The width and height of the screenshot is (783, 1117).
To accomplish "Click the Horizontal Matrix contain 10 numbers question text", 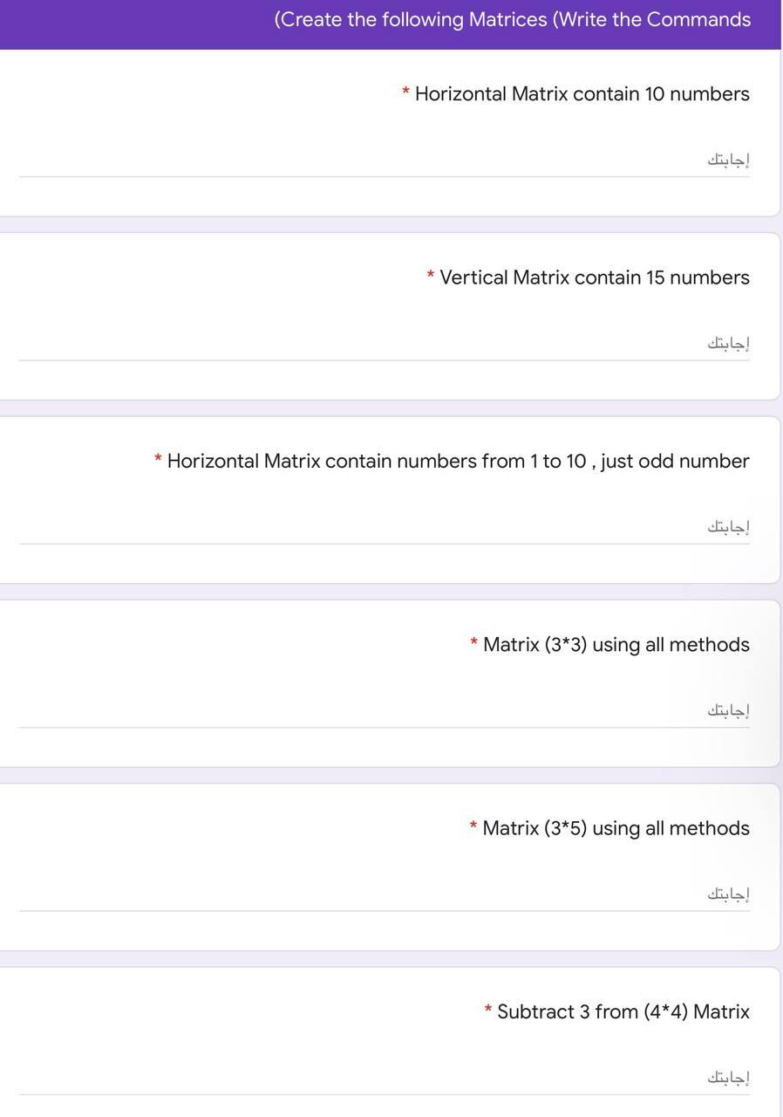I will (581, 93).
